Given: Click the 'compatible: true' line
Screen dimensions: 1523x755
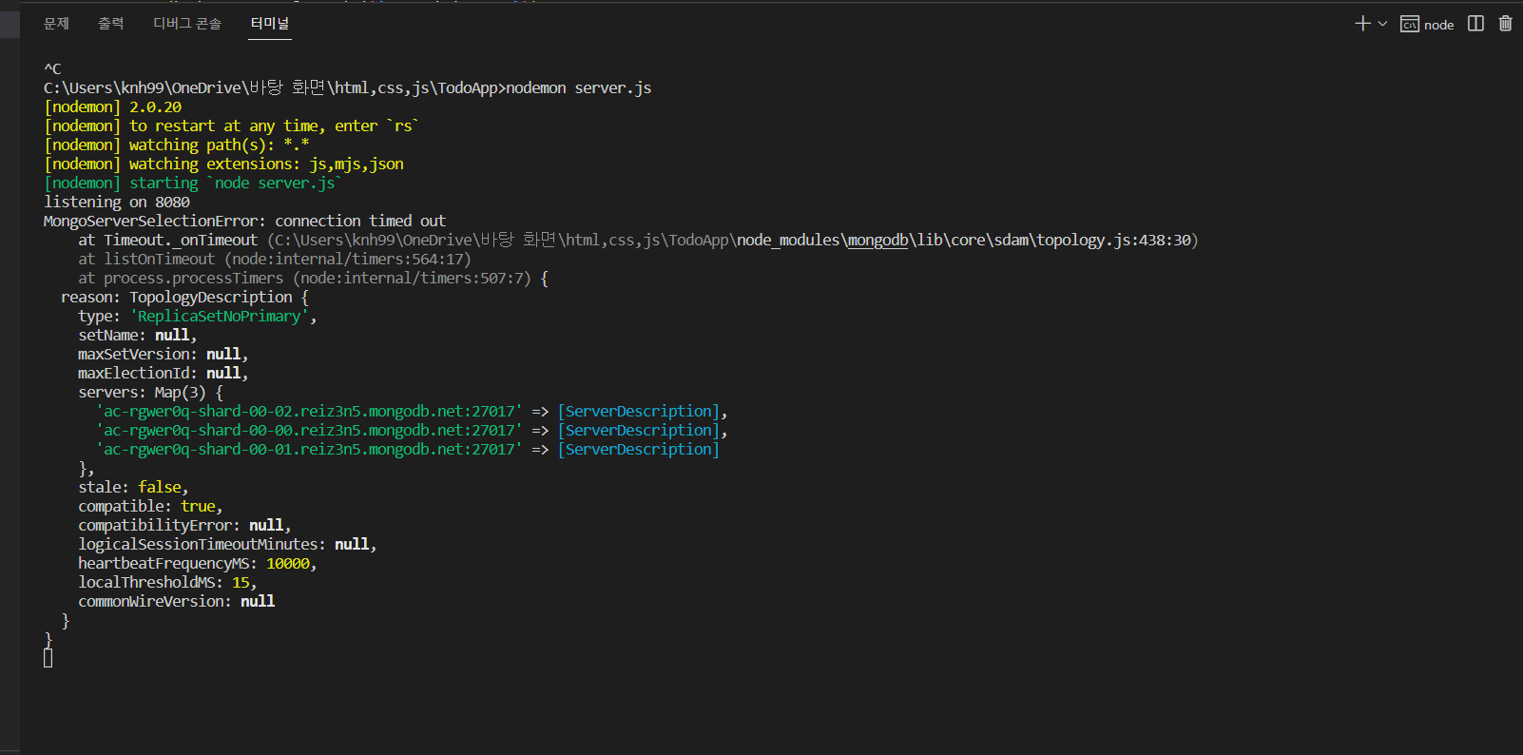Looking at the screenshot, I should pos(150,506).
